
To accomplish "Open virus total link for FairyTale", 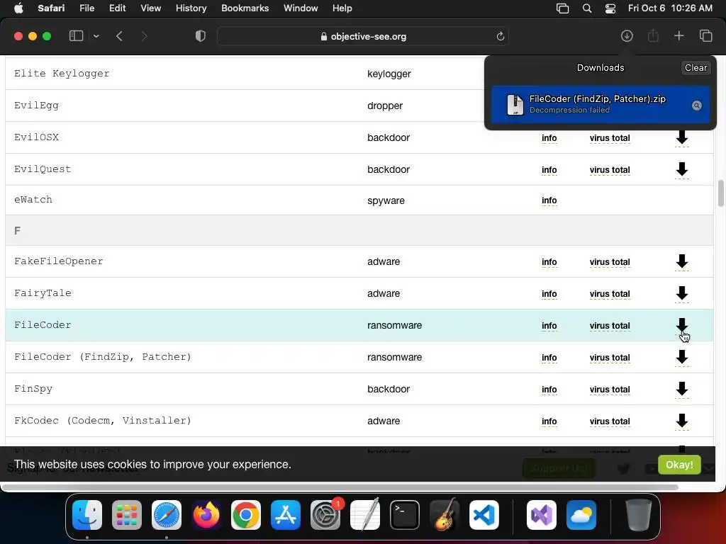I will pyautogui.click(x=610, y=294).
